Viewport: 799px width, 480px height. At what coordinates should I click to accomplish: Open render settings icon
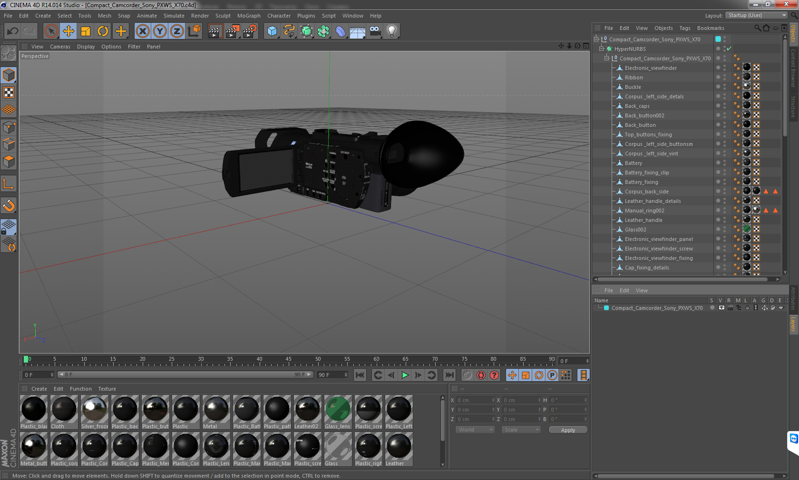coord(250,31)
